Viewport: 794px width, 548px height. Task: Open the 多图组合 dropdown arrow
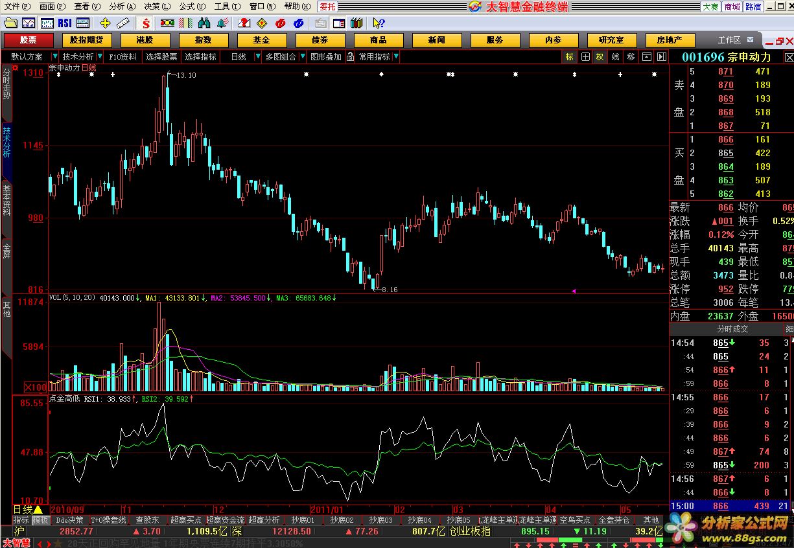point(302,57)
